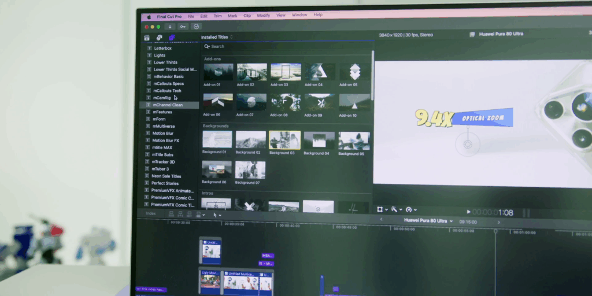592x296 pixels.
Task: Open the View menu
Action: [281, 15]
